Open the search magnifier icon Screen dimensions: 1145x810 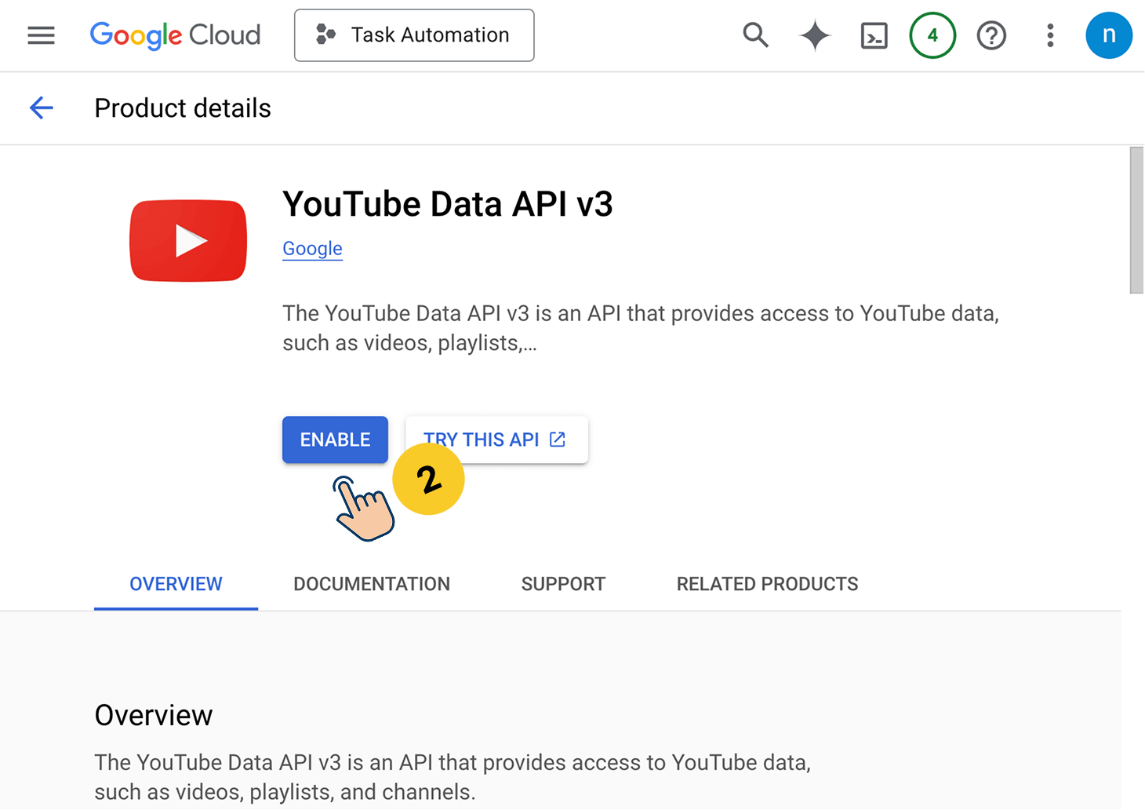tap(755, 35)
